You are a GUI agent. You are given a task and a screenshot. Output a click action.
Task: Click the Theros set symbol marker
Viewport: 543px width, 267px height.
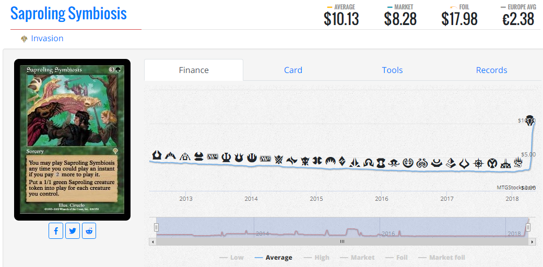click(x=226, y=157)
